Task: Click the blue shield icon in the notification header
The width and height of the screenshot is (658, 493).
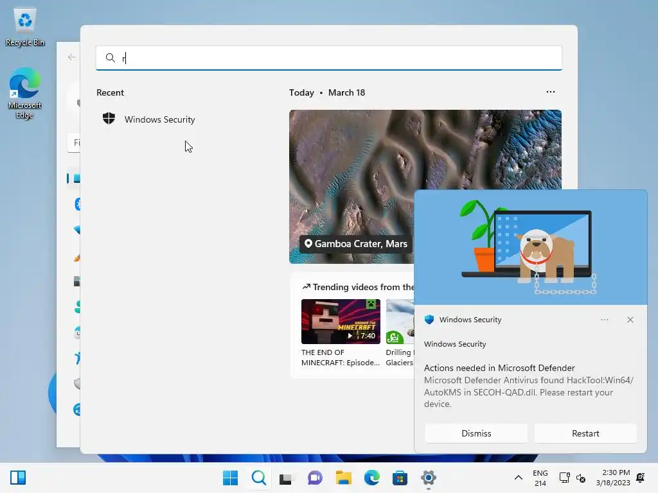Action: [429, 320]
